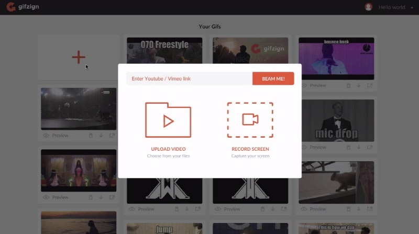The width and height of the screenshot is (419, 234).
Task: Click the Preview label under the mic drop gif
Action: click(318, 147)
